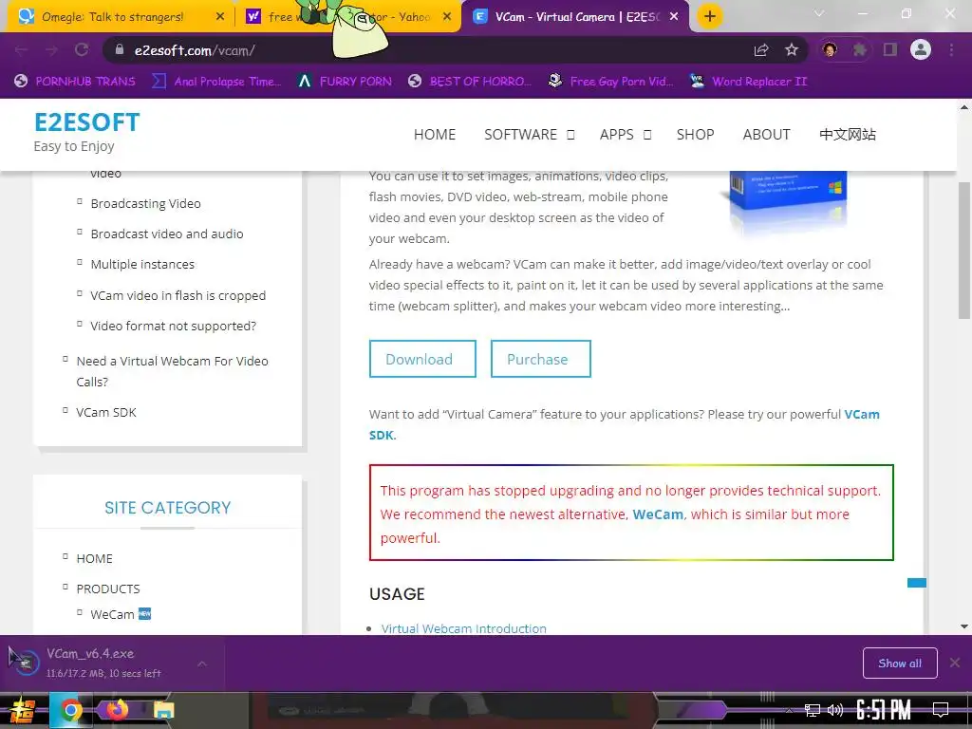Open the Multiple instances sidebar link

pos(142,264)
